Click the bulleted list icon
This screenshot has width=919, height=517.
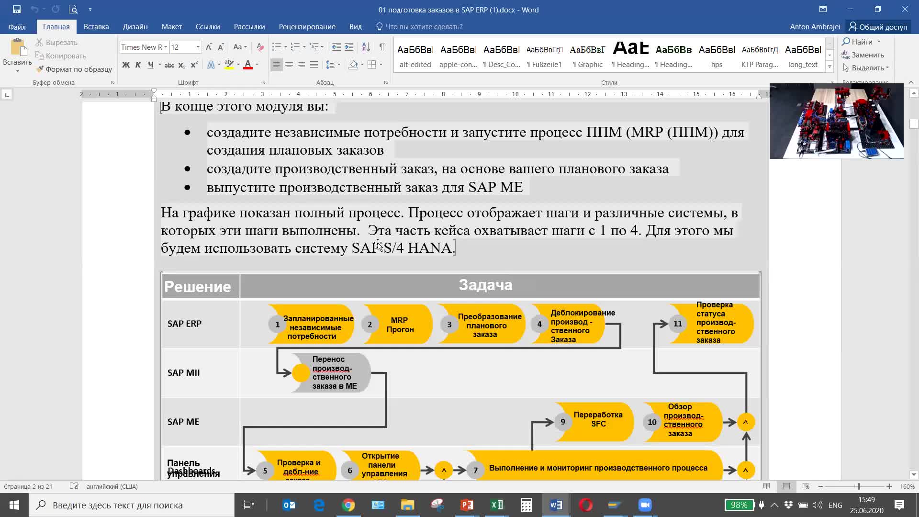tap(277, 47)
